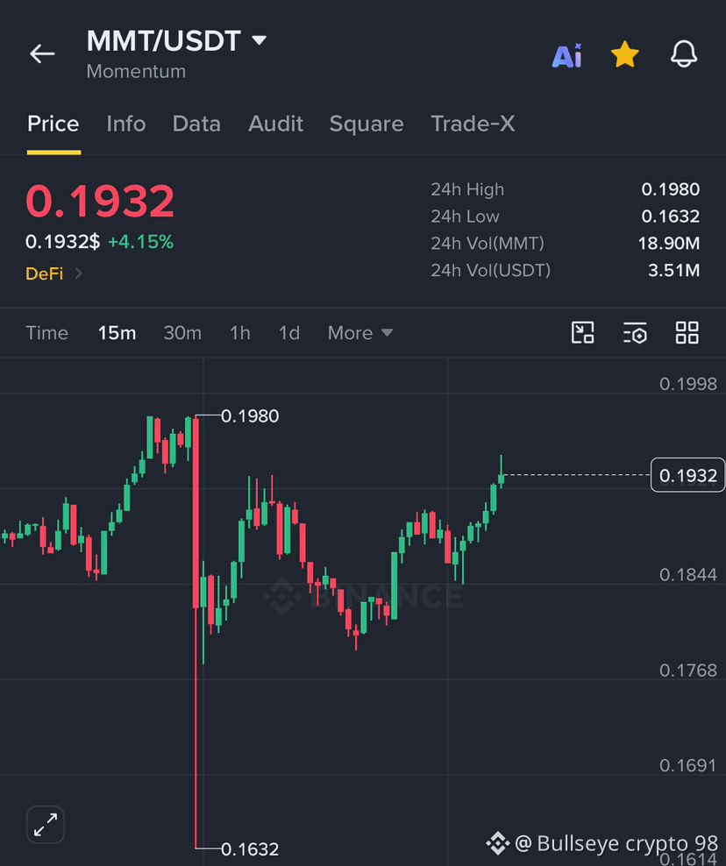Click the Momentum token name
Image resolution: width=726 pixels, height=866 pixels.
136,71
